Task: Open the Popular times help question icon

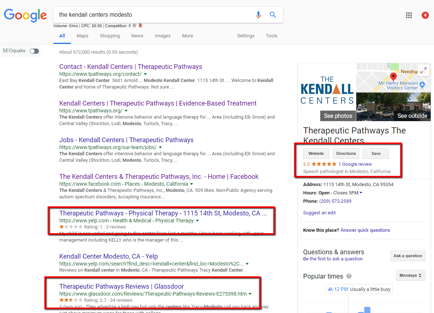Action: pyautogui.click(x=349, y=276)
